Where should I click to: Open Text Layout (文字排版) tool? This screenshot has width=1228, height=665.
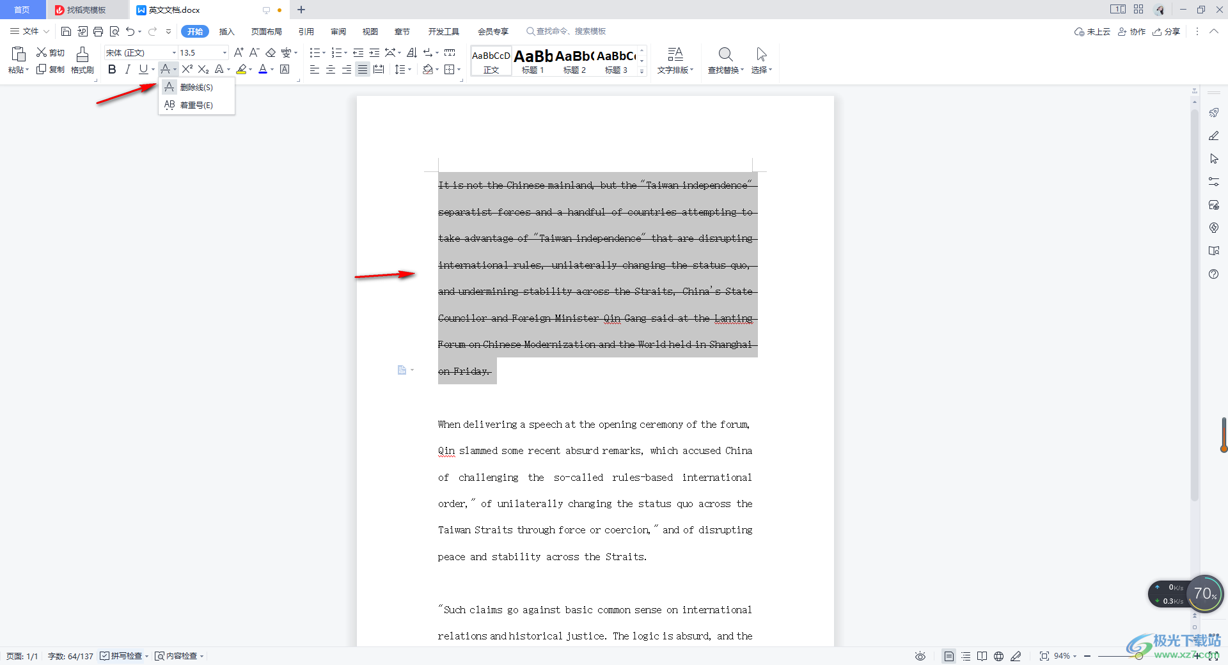pyautogui.click(x=675, y=60)
